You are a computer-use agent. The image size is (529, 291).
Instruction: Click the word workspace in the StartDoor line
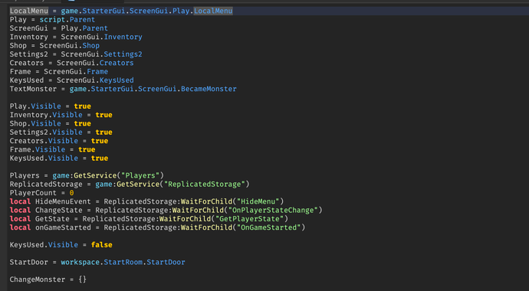pyautogui.click(x=80, y=262)
